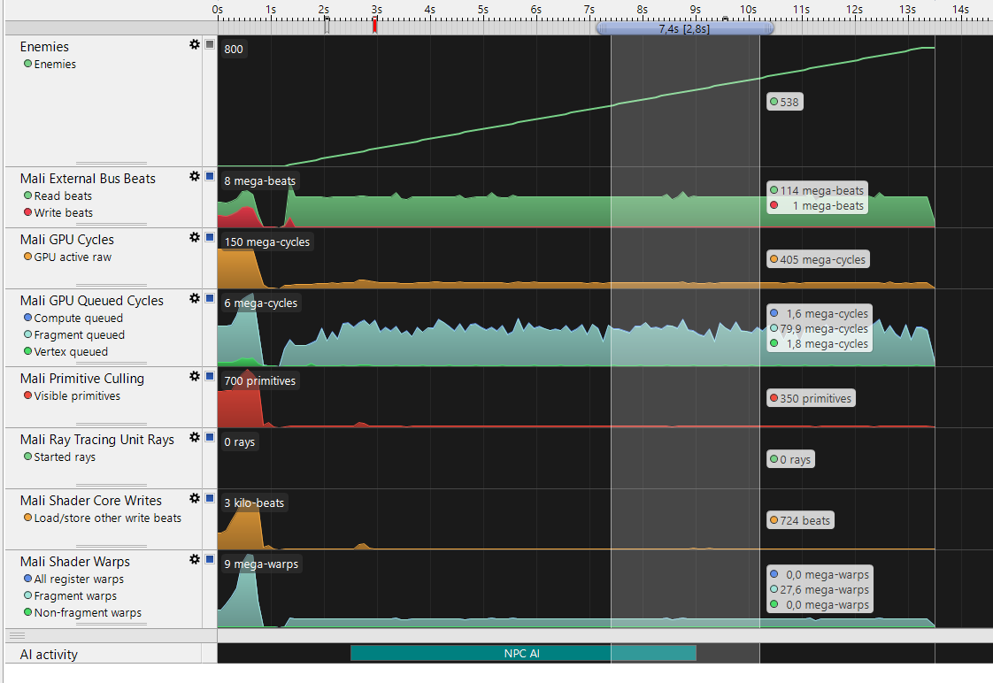This screenshot has width=993, height=683.
Task: Select the Mali GPU Cycles title
Action: click(x=66, y=239)
